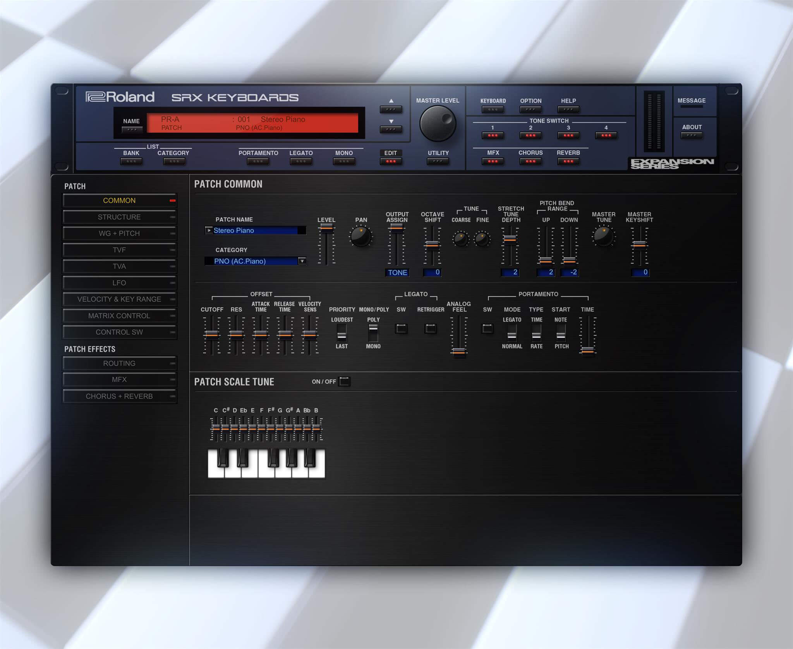Image resolution: width=793 pixels, height=649 pixels.
Task: Expand the Patch Name disclosure triangle
Action: (209, 230)
